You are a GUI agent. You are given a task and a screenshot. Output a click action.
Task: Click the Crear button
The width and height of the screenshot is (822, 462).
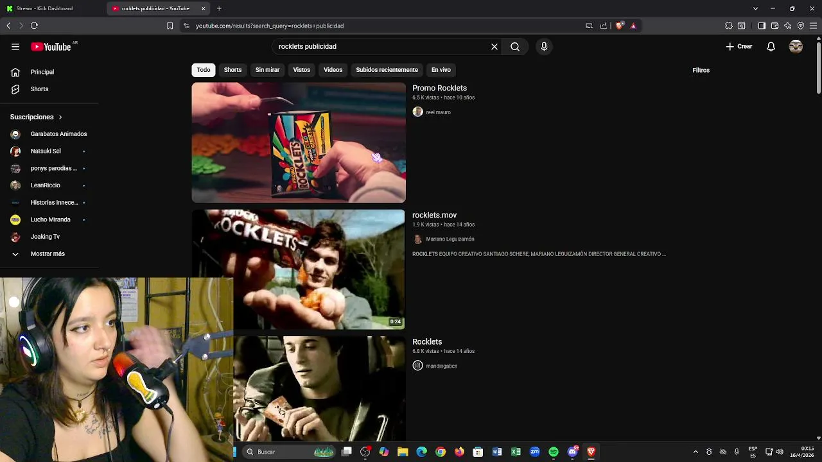[739, 46]
